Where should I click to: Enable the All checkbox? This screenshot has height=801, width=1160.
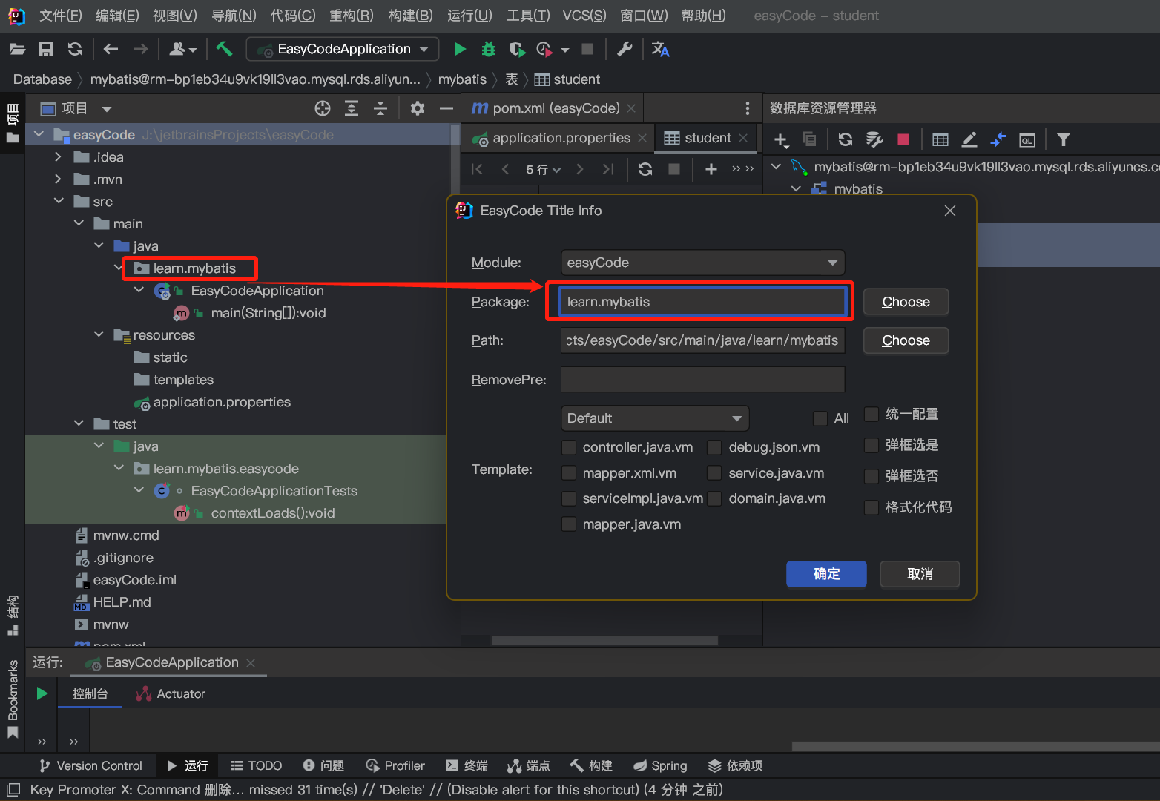point(820,418)
